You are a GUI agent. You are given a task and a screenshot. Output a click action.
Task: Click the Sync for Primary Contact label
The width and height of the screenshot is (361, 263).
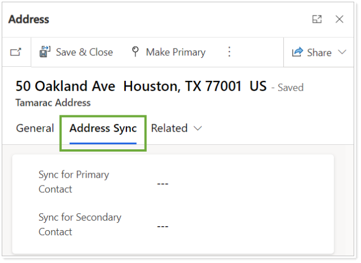pos(74,182)
